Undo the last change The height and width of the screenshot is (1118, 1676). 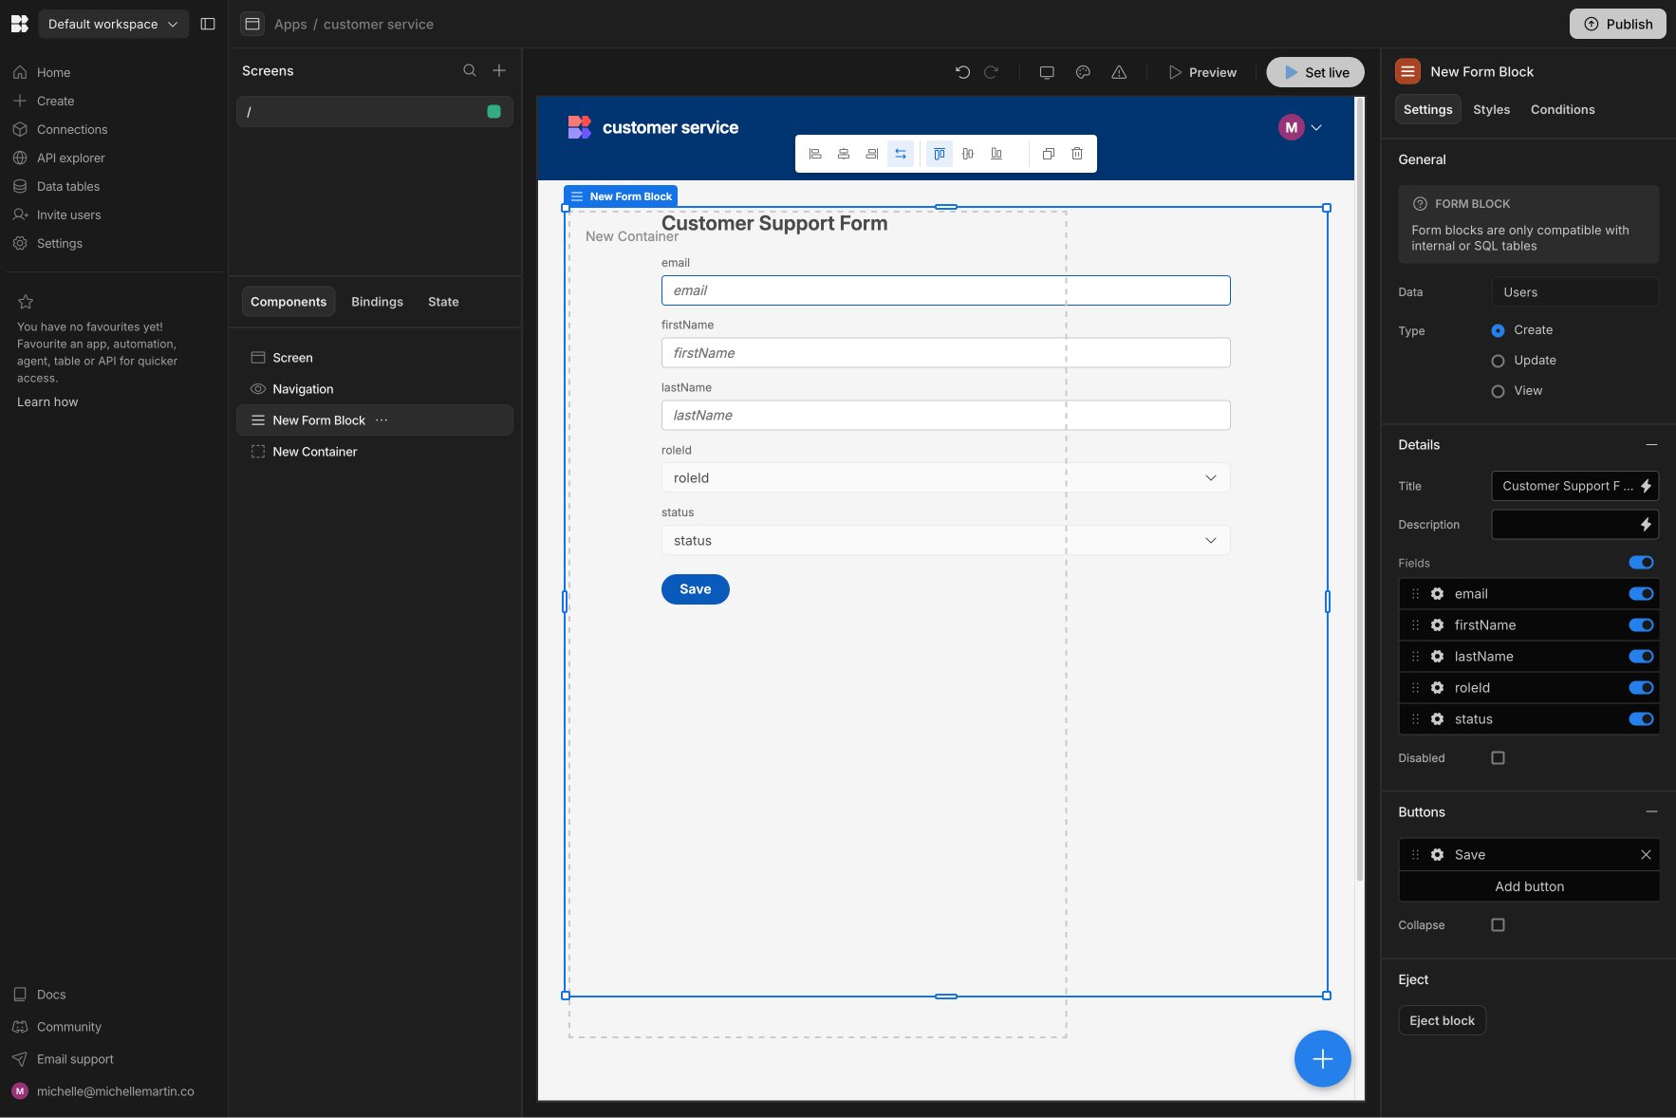962,72
